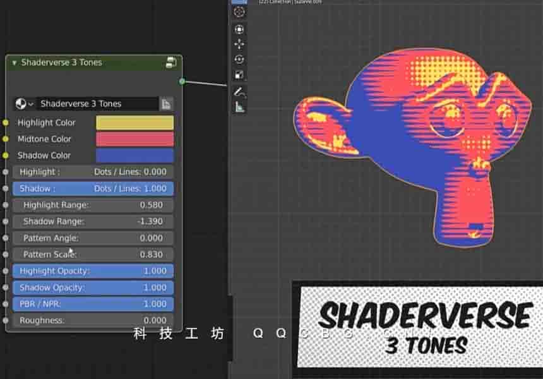
Task: Select the Rotate tool
Action: tap(239, 59)
